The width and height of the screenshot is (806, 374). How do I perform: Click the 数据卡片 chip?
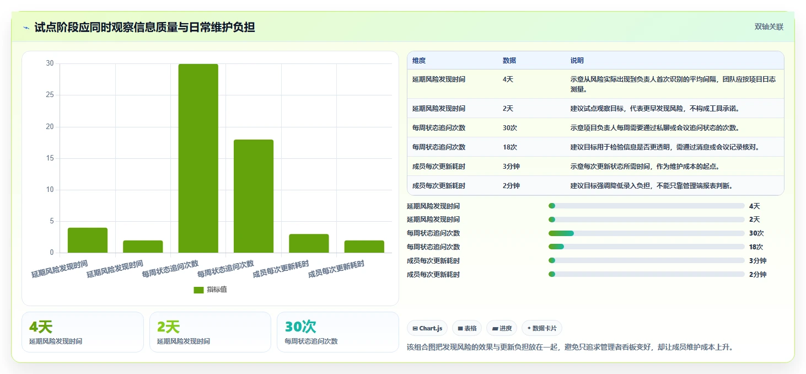coord(541,328)
